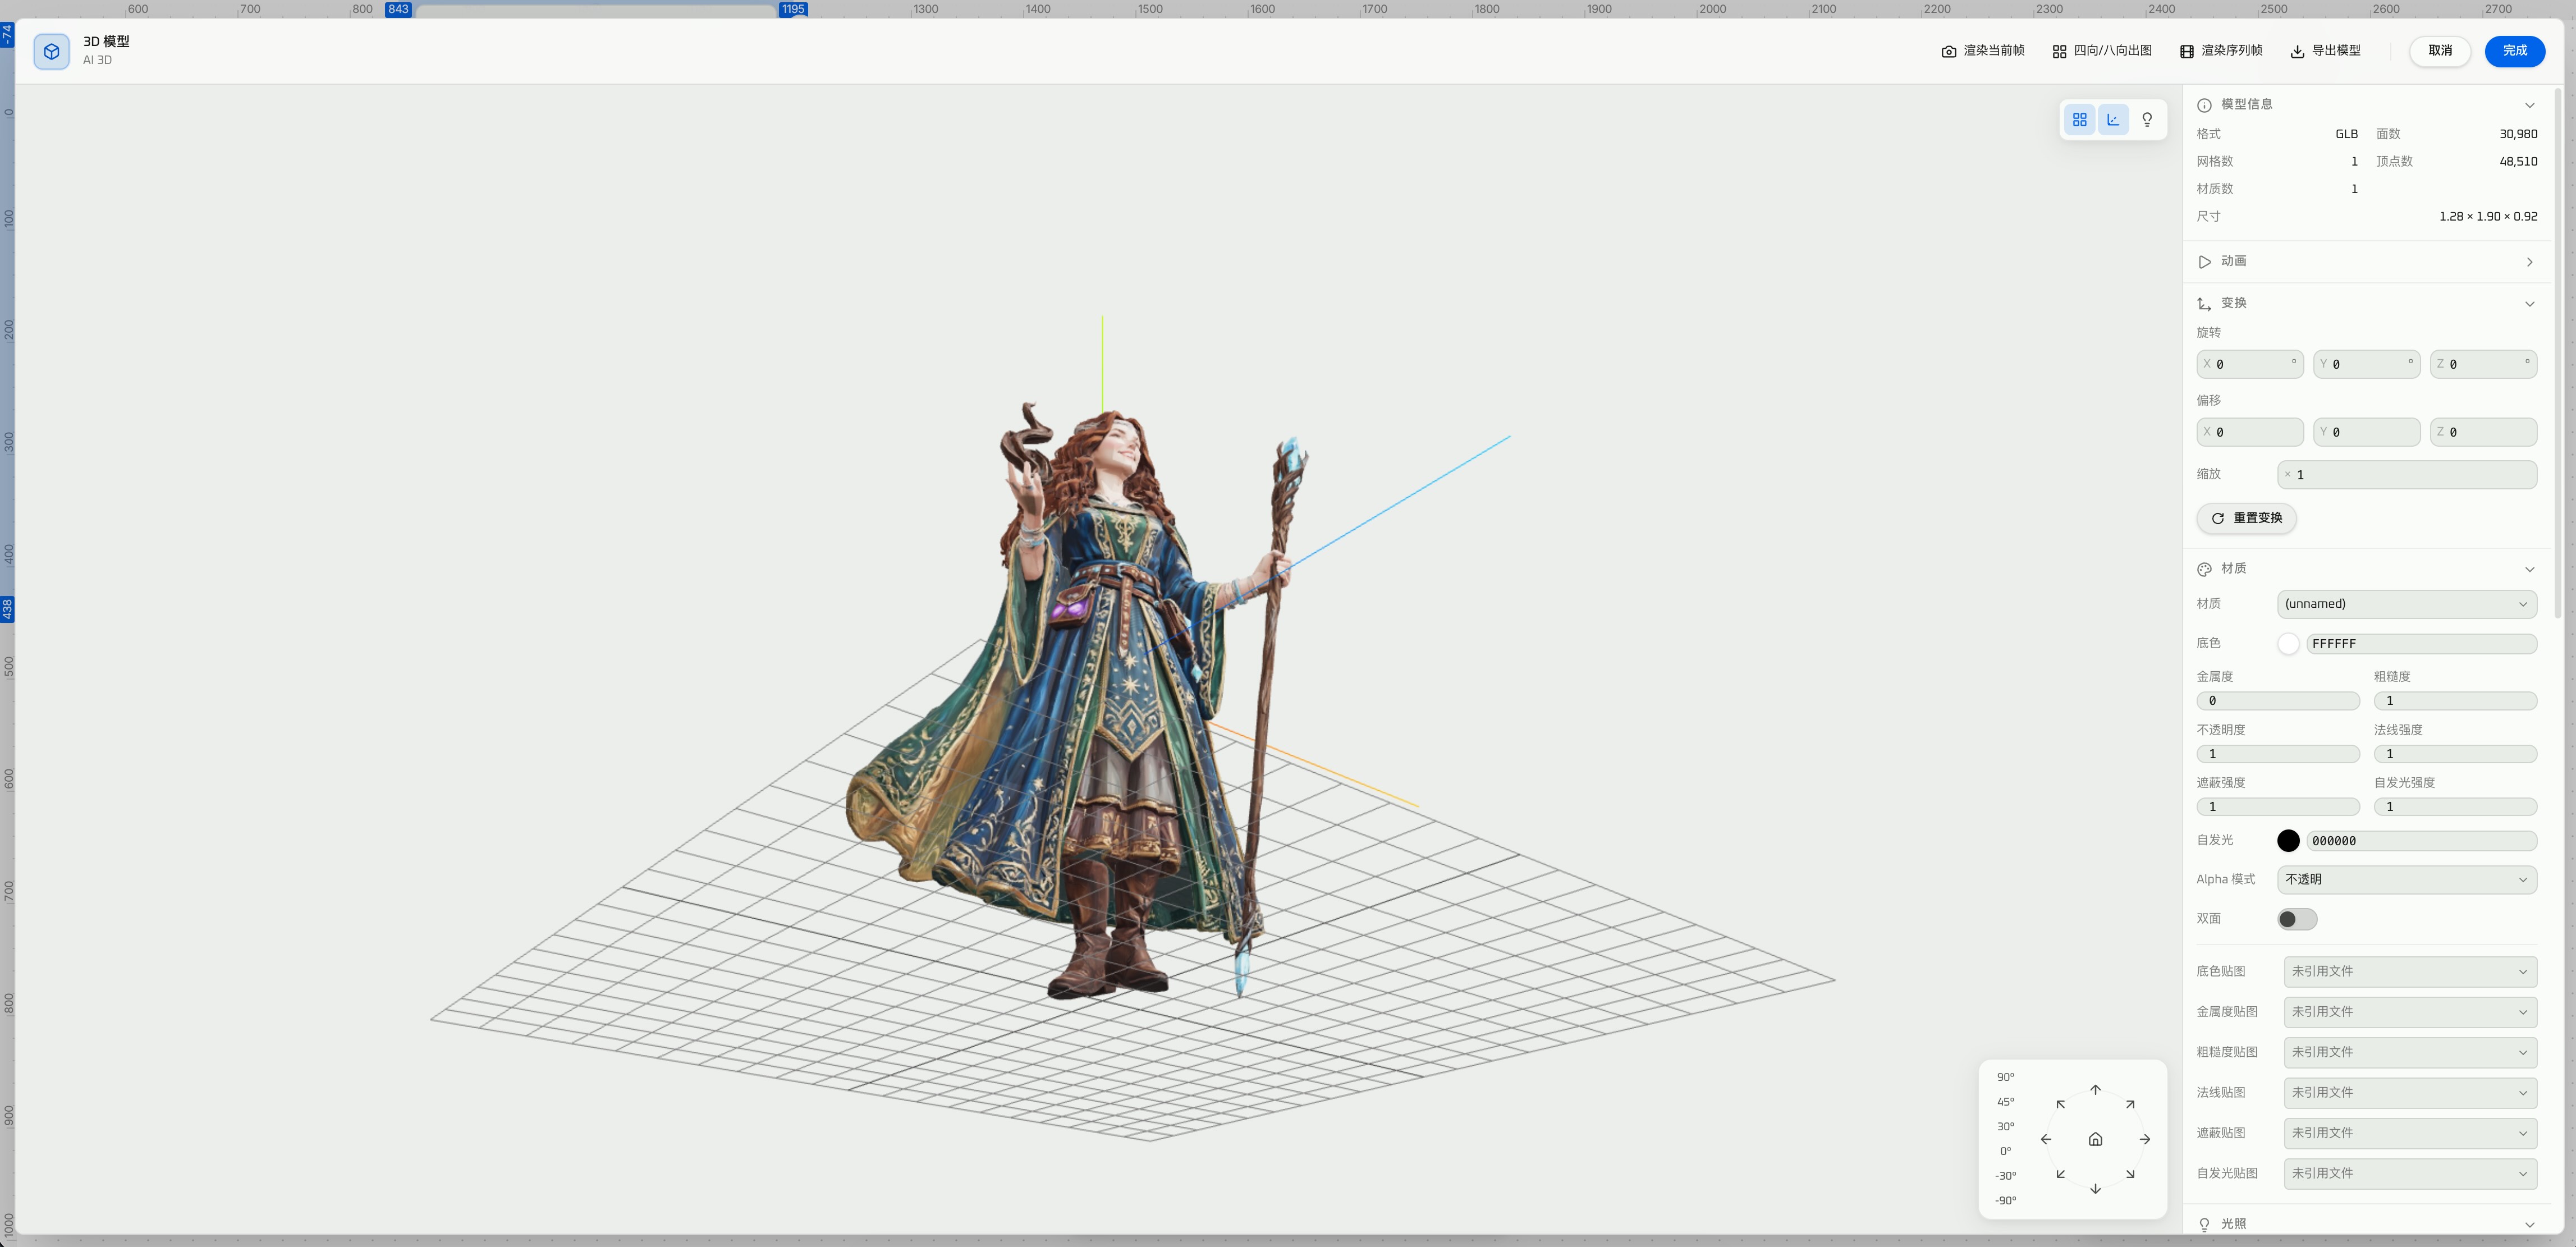The width and height of the screenshot is (2576, 1247).
Task: Click the blue 完成 button
Action: 2514,51
